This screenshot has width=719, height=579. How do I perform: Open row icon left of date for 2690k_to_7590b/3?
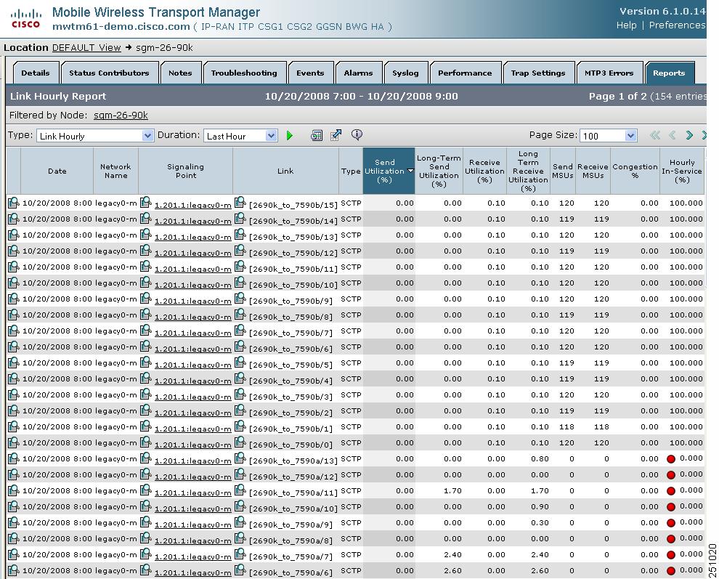click(13, 394)
